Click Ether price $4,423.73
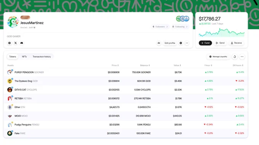Image resolution: width=259 pixels, height=145 pixels. tap(114, 107)
